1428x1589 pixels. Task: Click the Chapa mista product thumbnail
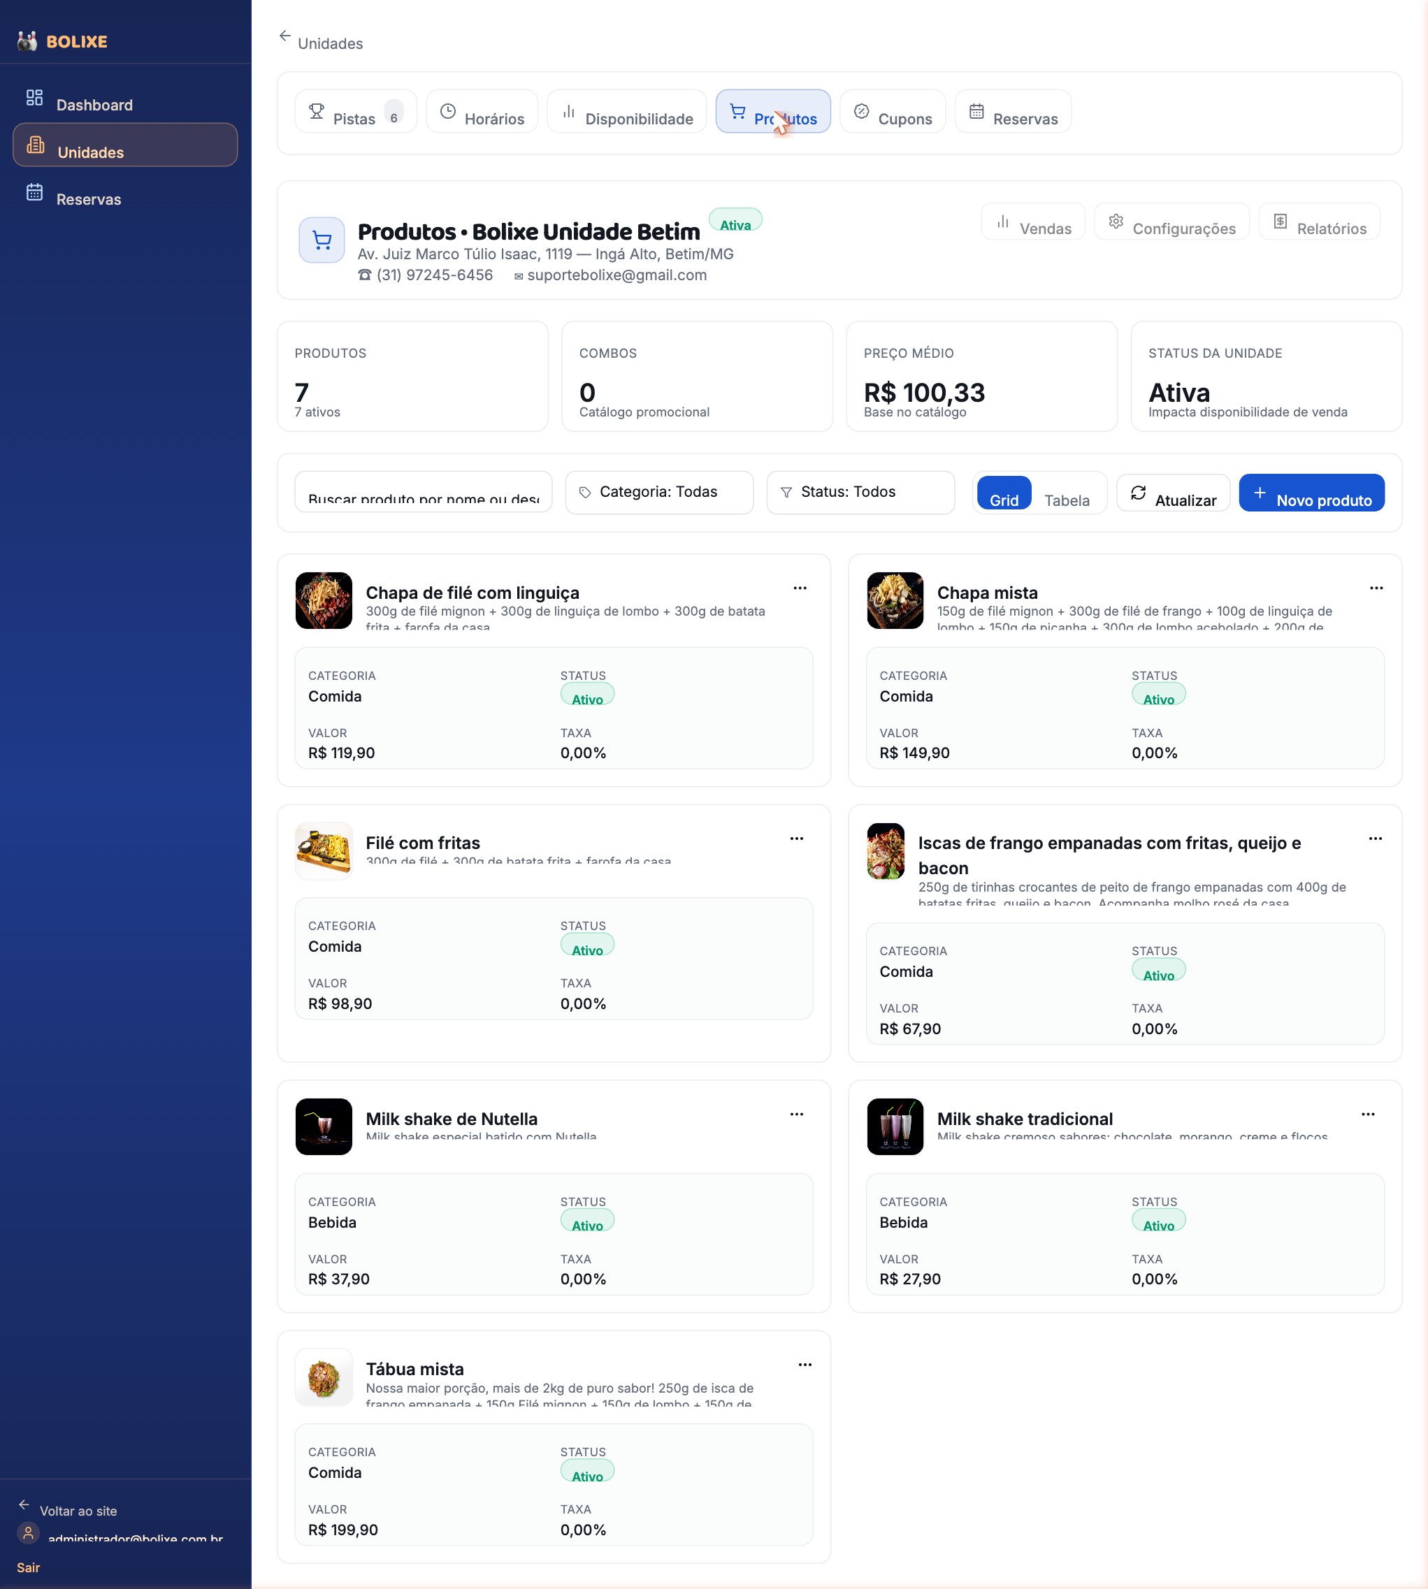pos(895,601)
